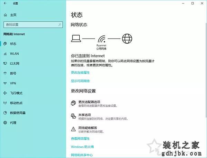Click the vertical scrollbar on the right
207x158 pixels.
click(206, 70)
